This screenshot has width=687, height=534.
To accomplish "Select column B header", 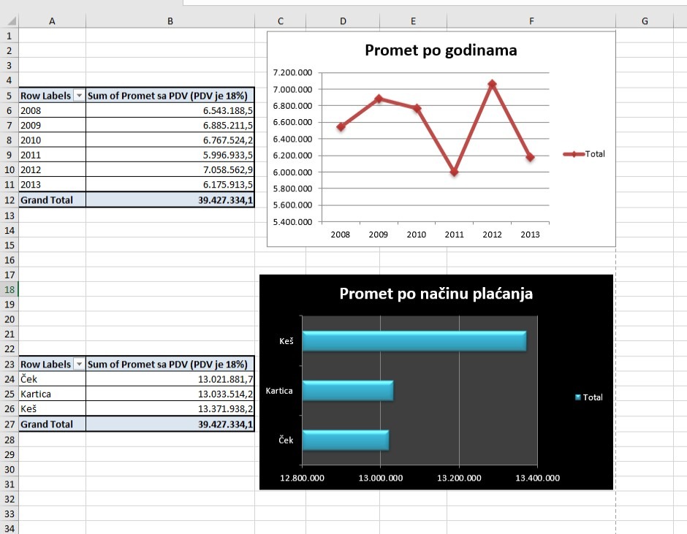I will coord(170,21).
